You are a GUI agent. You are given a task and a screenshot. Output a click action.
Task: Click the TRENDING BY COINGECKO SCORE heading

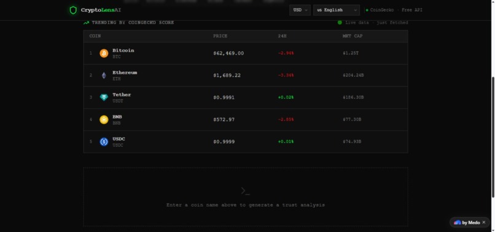(x=133, y=23)
